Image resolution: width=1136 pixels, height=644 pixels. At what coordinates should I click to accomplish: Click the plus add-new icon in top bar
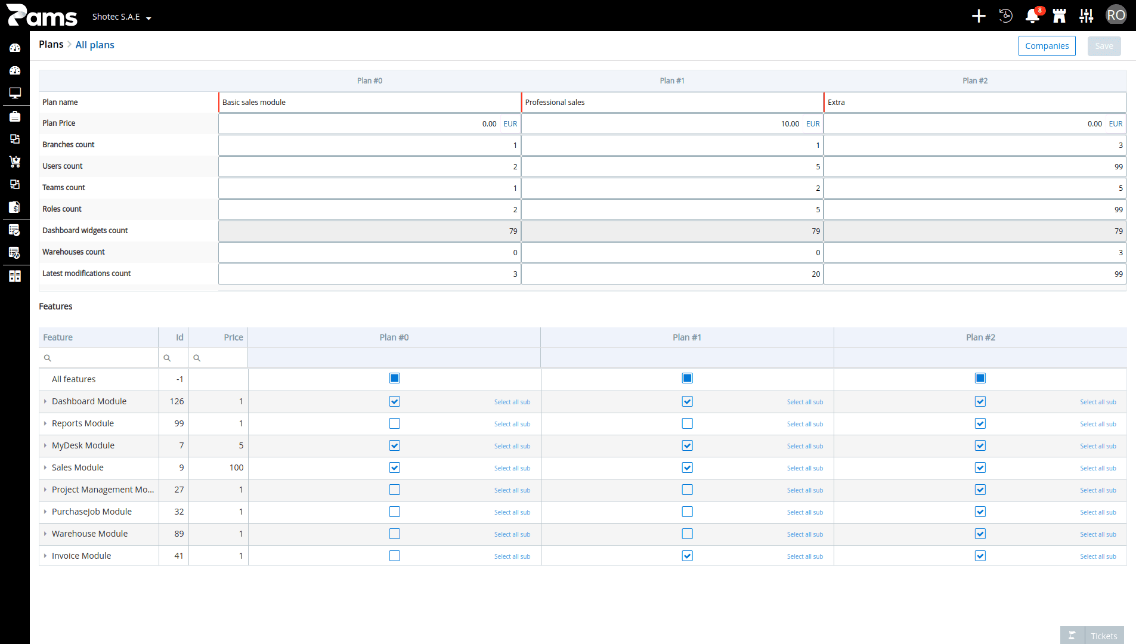point(979,16)
